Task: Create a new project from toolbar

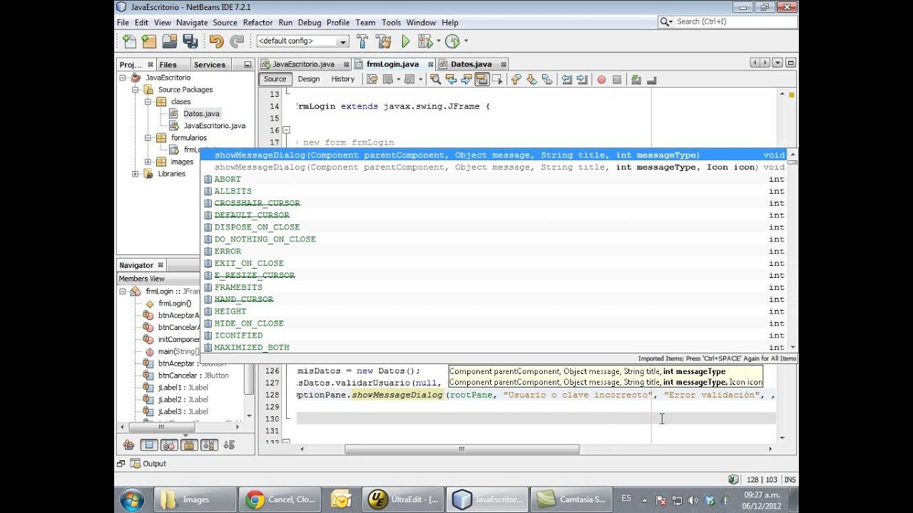Action: click(148, 41)
